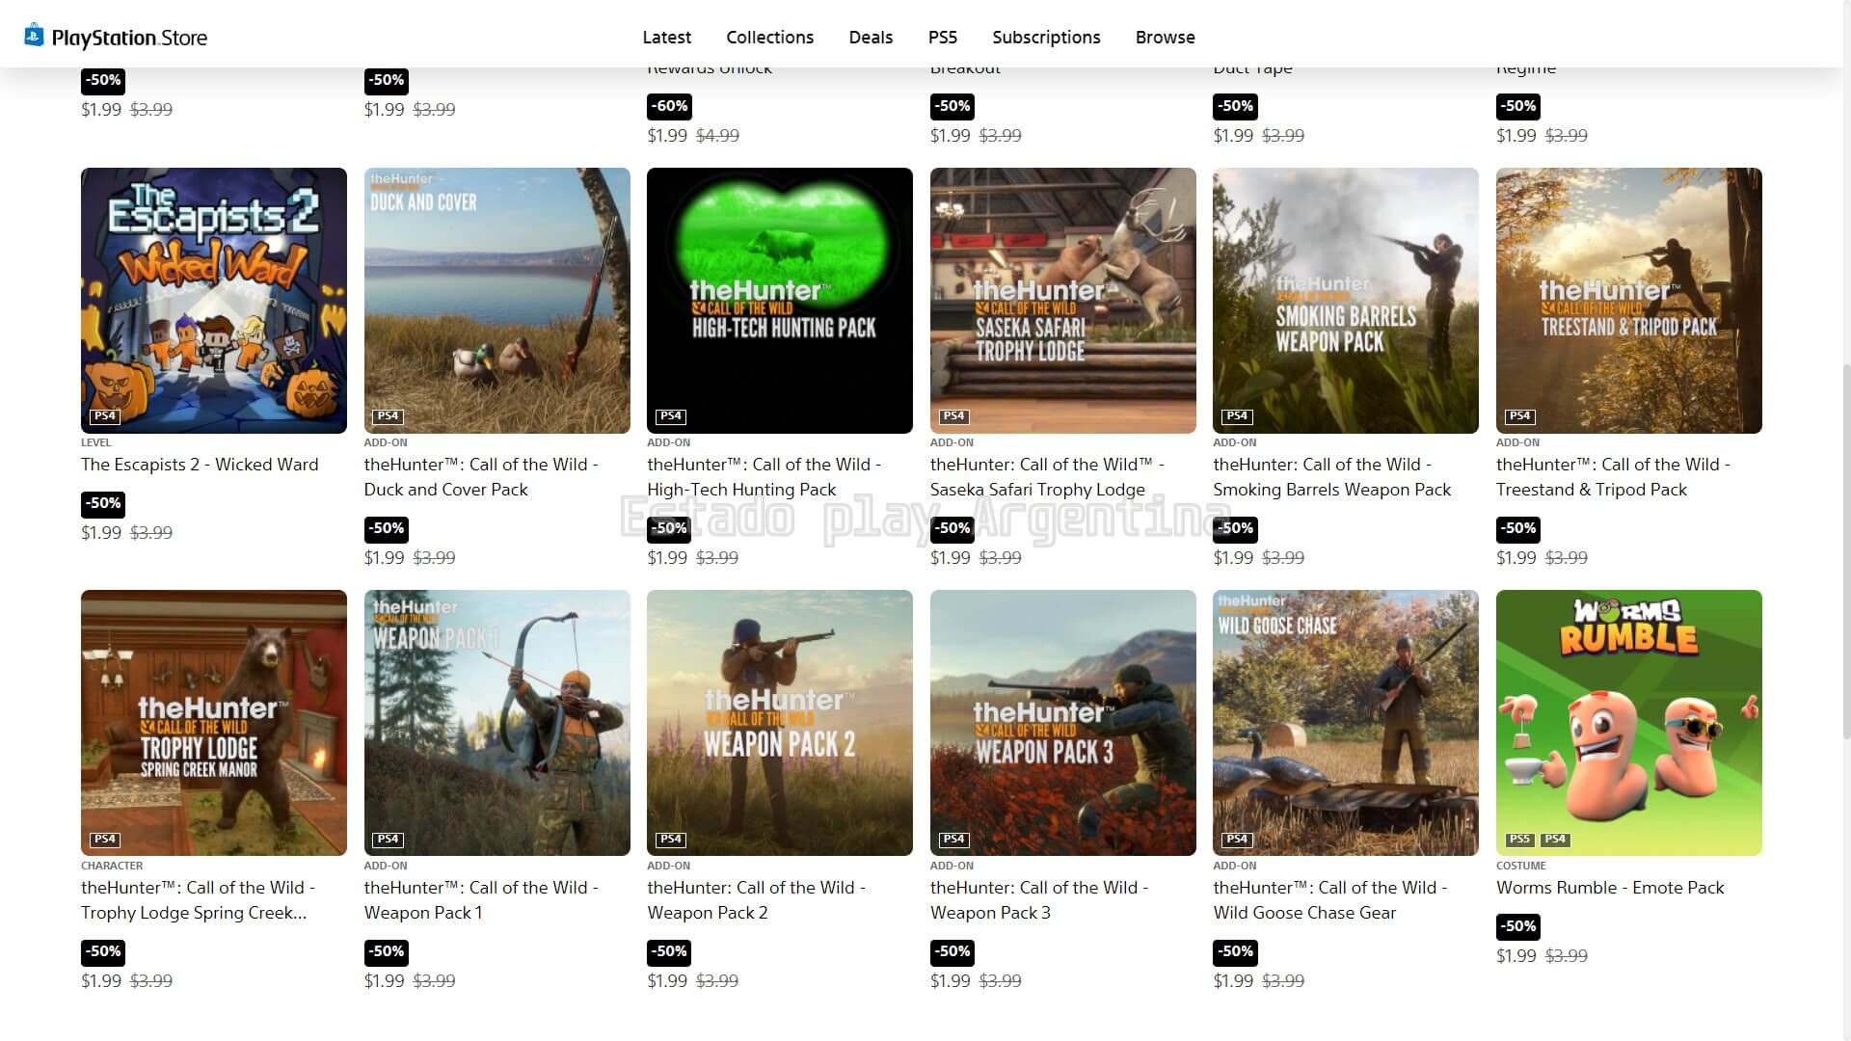Image resolution: width=1851 pixels, height=1041 pixels.
Task: Open The Escapists 2 Wicked Ward thumbnail
Action: [x=214, y=301]
